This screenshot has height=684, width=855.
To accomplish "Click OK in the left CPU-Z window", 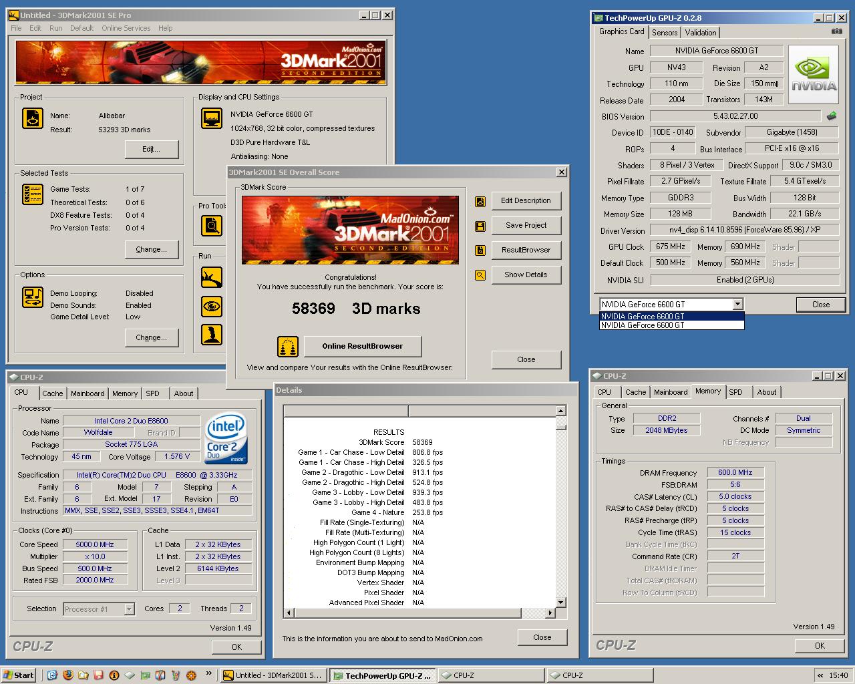I will pos(236,647).
